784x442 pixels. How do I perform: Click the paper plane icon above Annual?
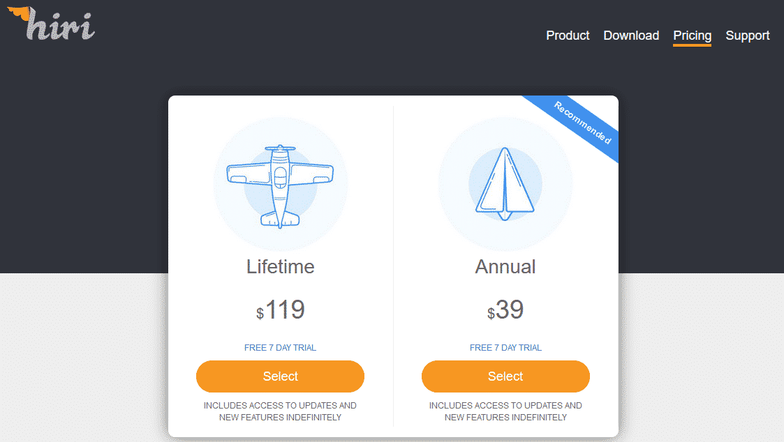pos(505,183)
